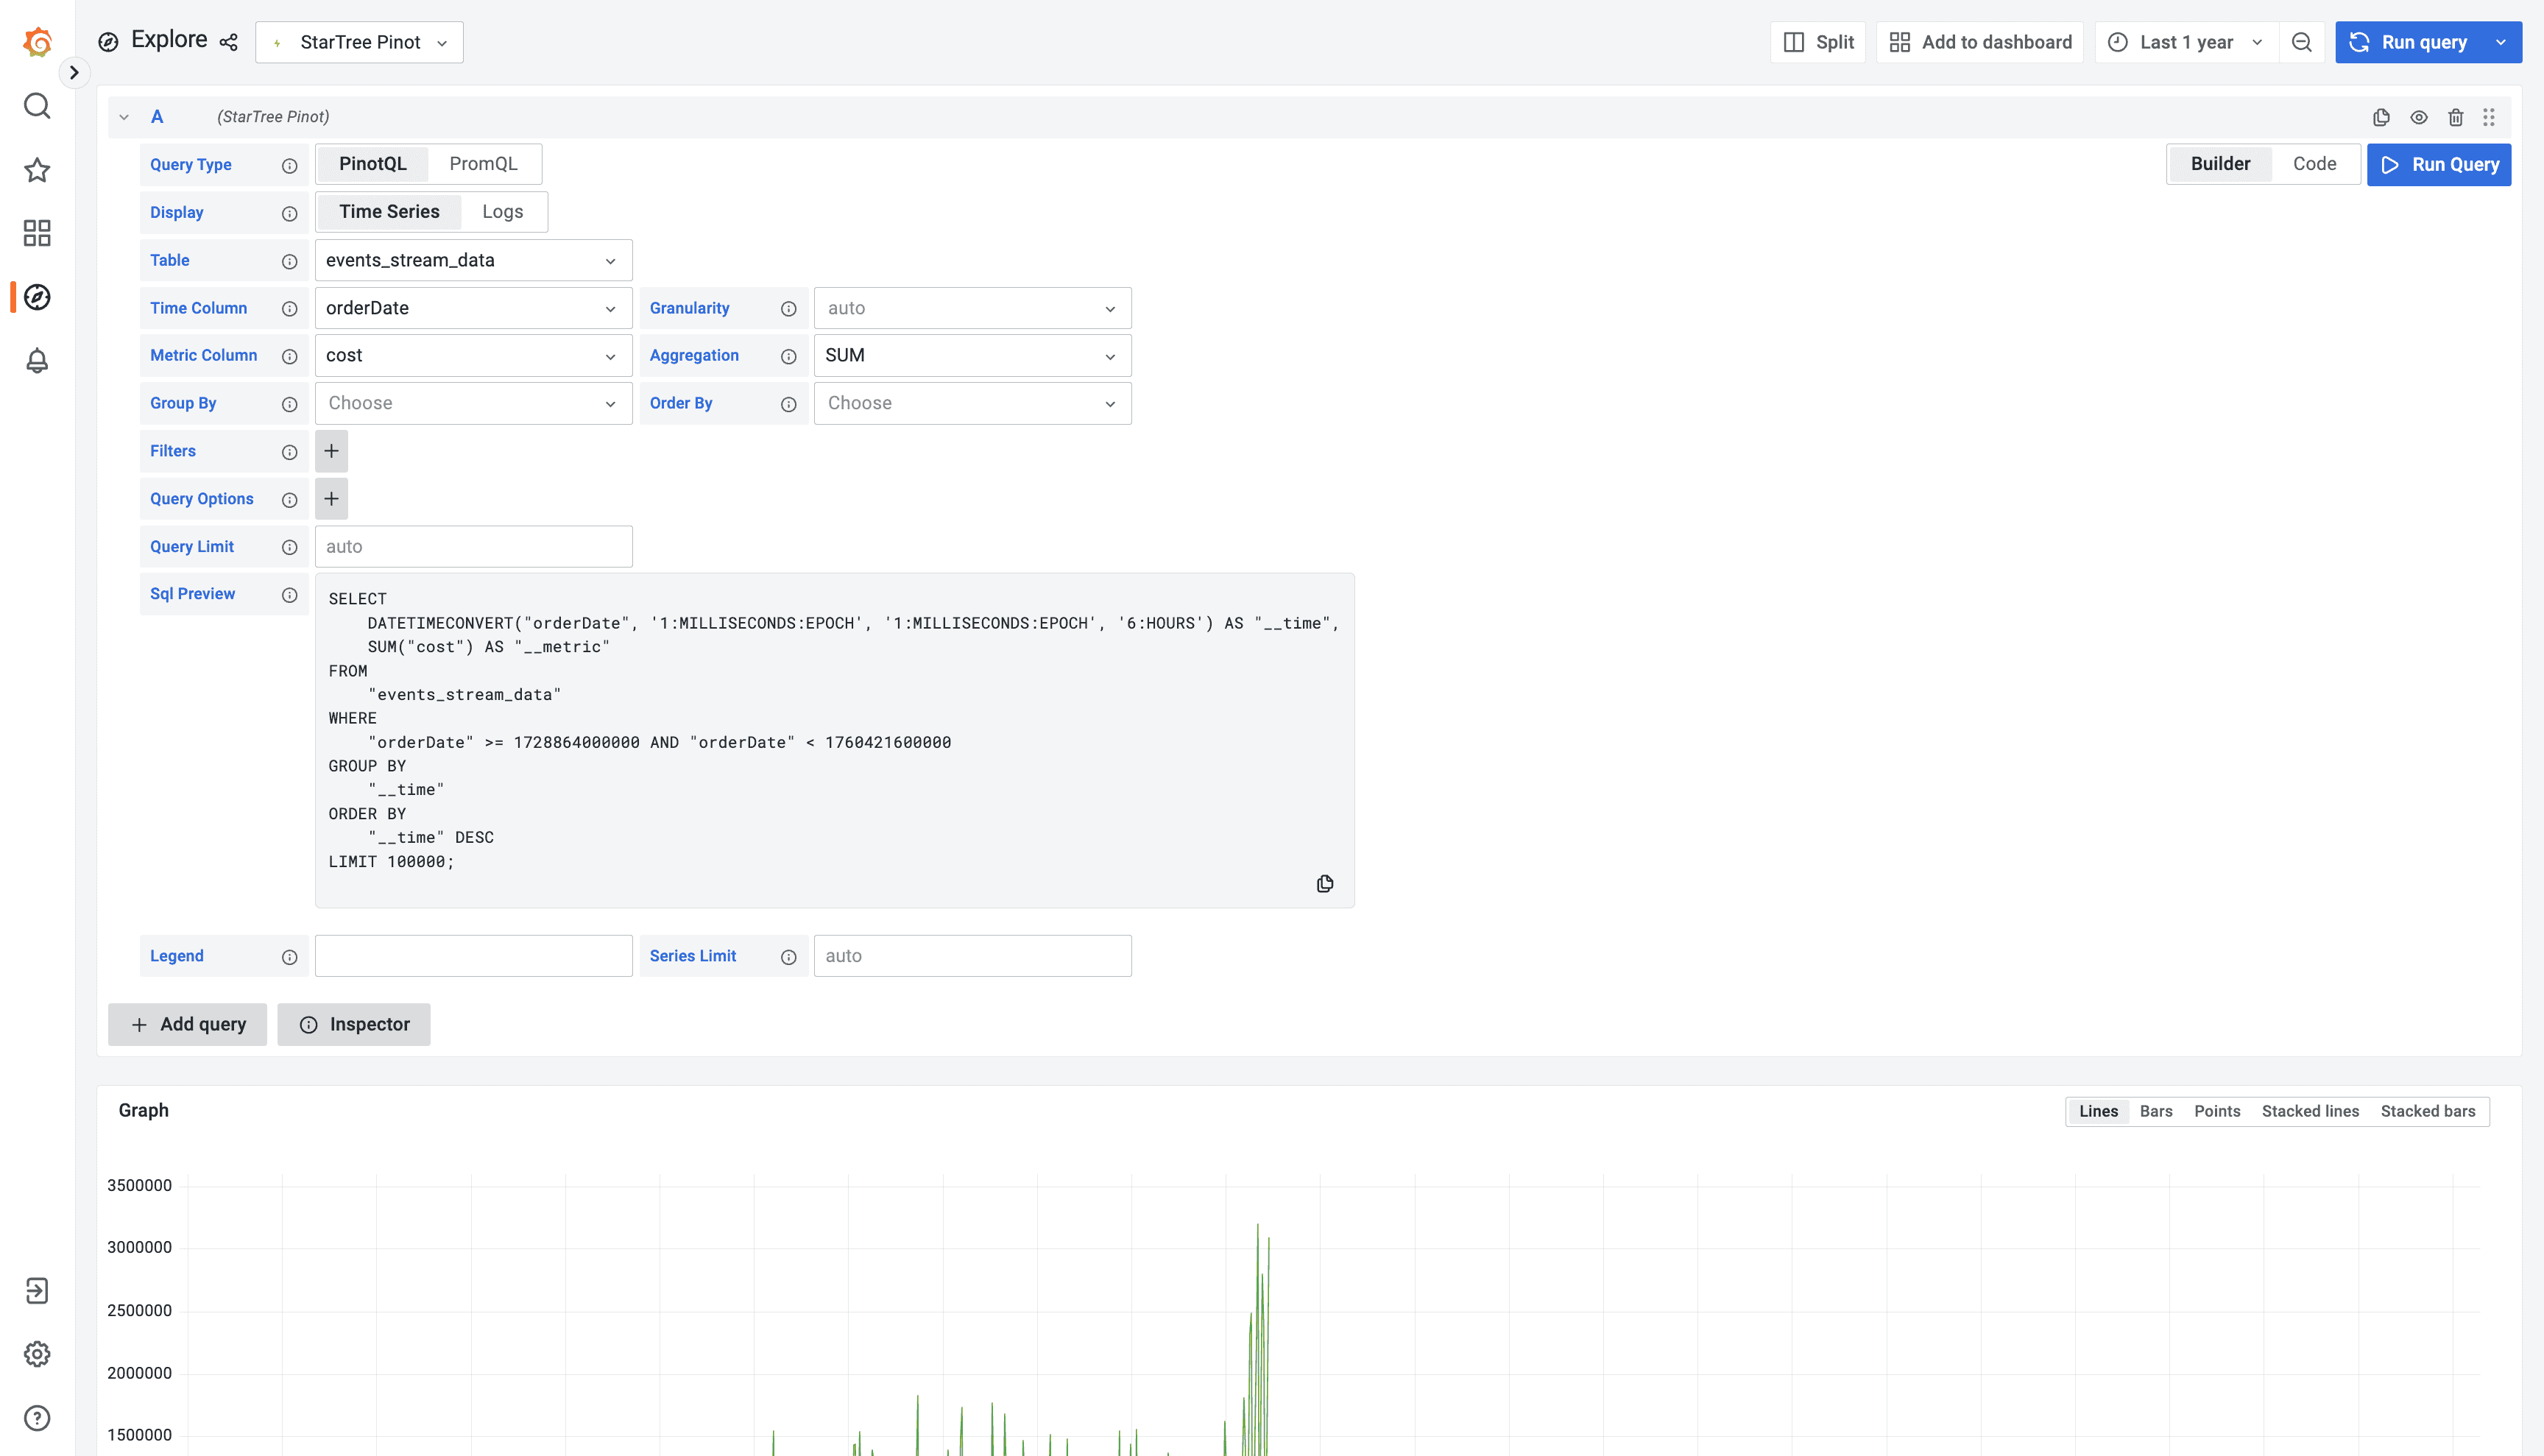This screenshot has height=1456, width=2544.
Task: Open the Starred items icon
Action: pyautogui.click(x=37, y=170)
